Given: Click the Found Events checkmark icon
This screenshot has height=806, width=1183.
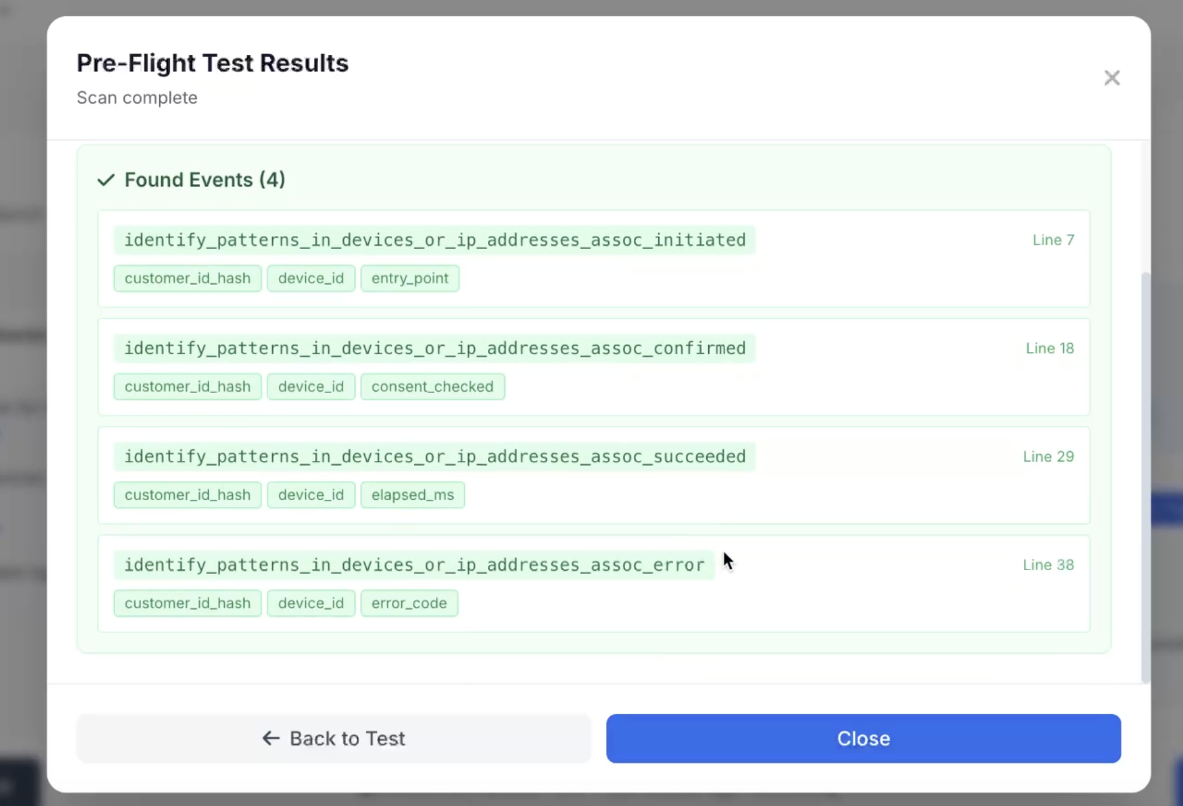Looking at the screenshot, I should pos(106,180).
